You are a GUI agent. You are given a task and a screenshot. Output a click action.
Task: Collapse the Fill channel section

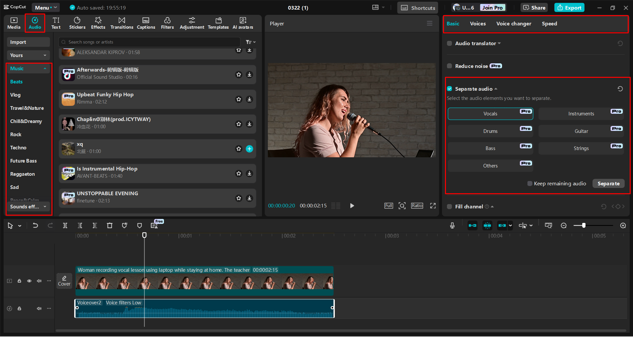point(492,206)
